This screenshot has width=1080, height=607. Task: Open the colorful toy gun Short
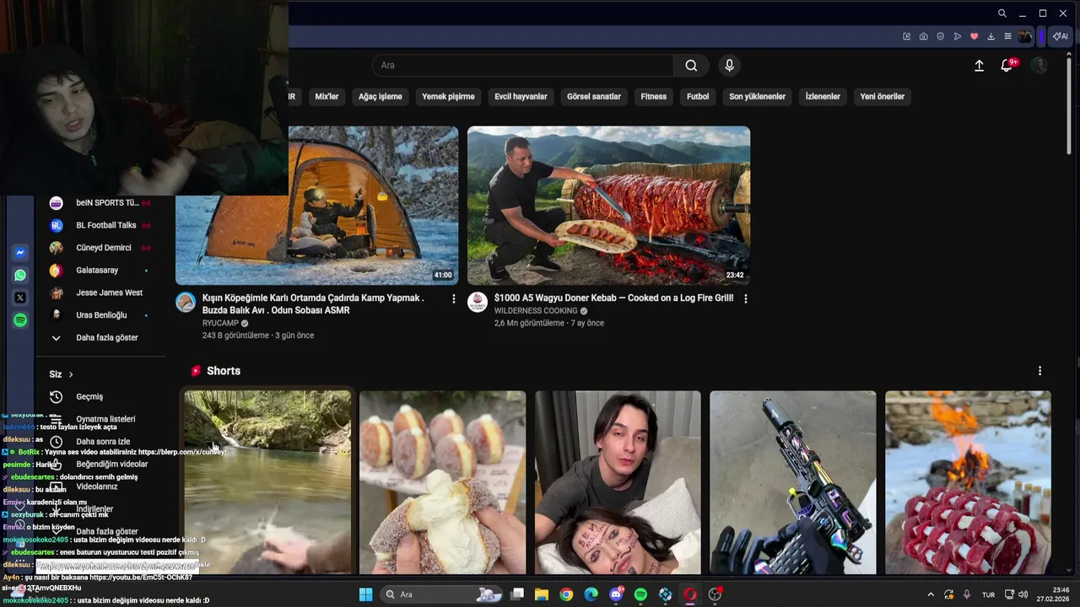792,482
